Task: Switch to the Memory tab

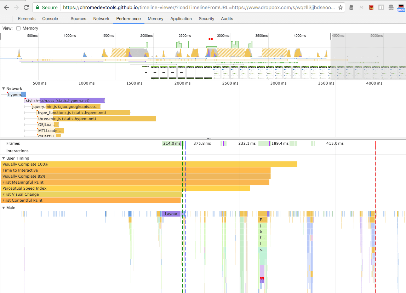Action: tap(155, 19)
